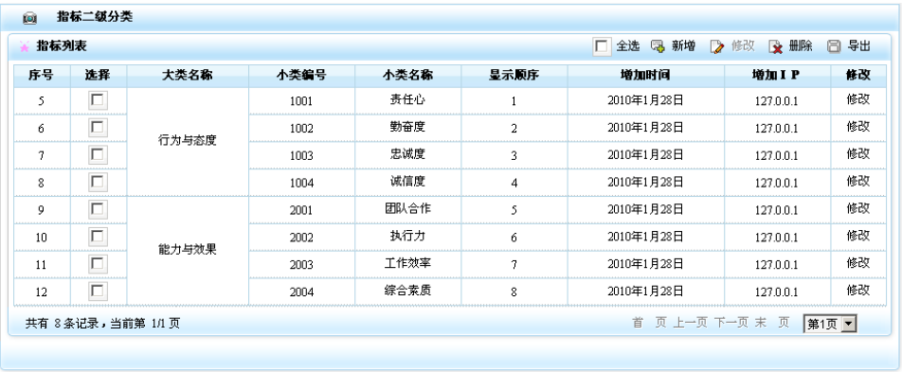
Task: Open 修改 link for the 忠诚度 row
Action: 857,153
